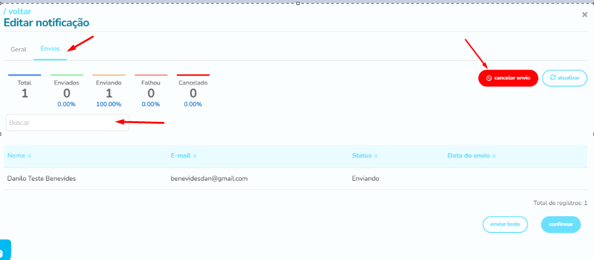594x260 pixels.
Task: Select the Total counter card
Action: (24, 90)
